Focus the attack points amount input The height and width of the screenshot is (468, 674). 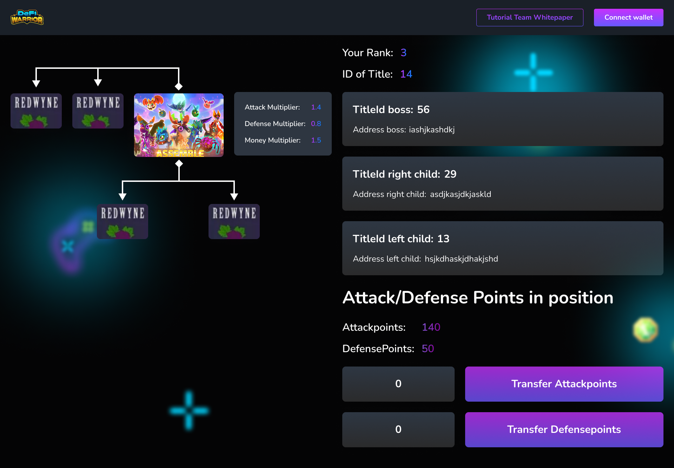[x=398, y=384]
